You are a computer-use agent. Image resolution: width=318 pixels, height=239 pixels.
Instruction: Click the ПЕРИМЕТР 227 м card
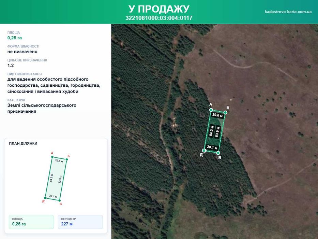(80, 222)
